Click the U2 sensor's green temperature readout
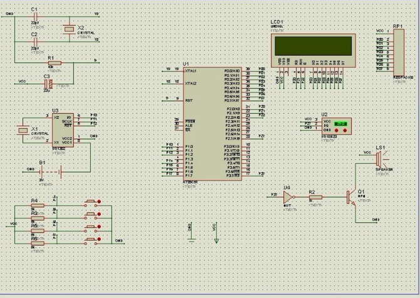 tap(340, 124)
